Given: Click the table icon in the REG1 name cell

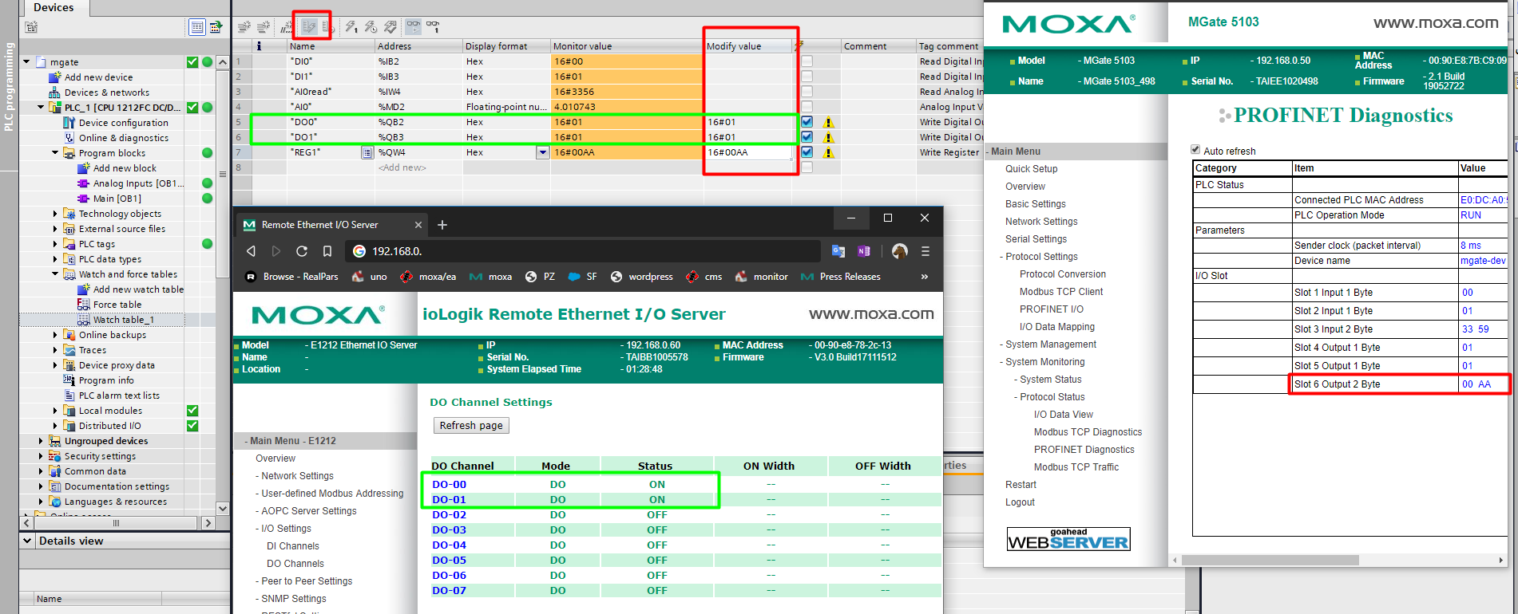Looking at the screenshot, I should click(367, 152).
